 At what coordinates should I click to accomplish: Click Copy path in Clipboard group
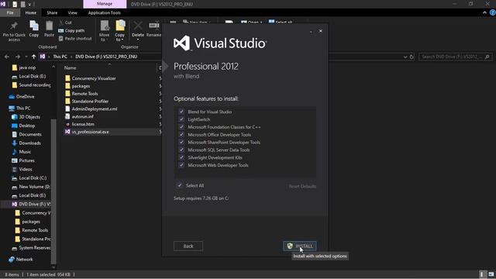coord(71,31)
